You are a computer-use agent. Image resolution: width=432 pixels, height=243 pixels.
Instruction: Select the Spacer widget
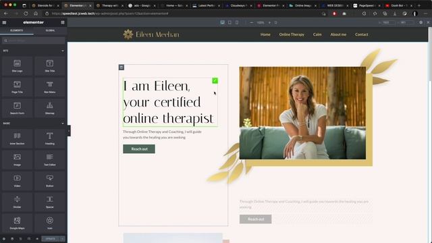coord(49,202)
